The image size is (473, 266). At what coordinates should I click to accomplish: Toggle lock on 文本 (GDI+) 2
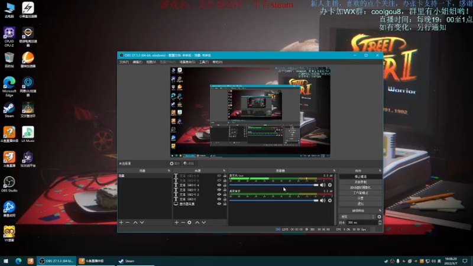pyautogui.click(x=225, y=194)
